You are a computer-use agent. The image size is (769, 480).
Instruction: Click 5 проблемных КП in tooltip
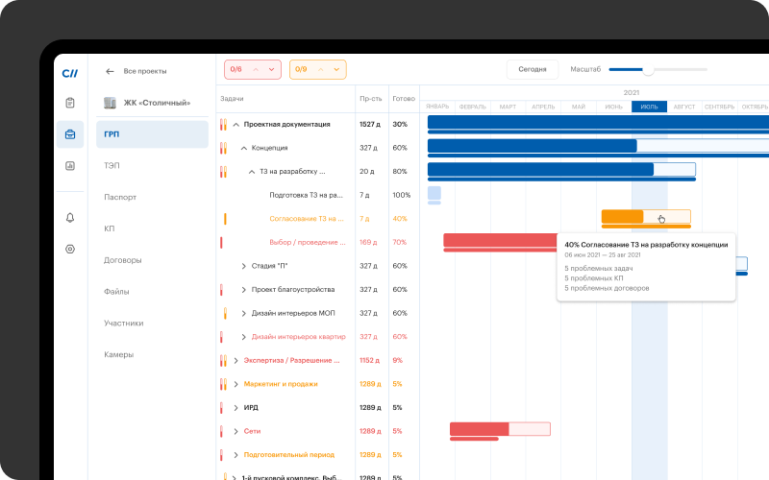point(594,278)
